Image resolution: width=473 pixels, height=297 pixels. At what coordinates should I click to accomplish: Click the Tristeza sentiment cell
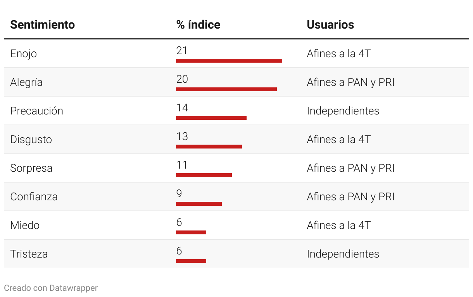(x=29, y=254)
